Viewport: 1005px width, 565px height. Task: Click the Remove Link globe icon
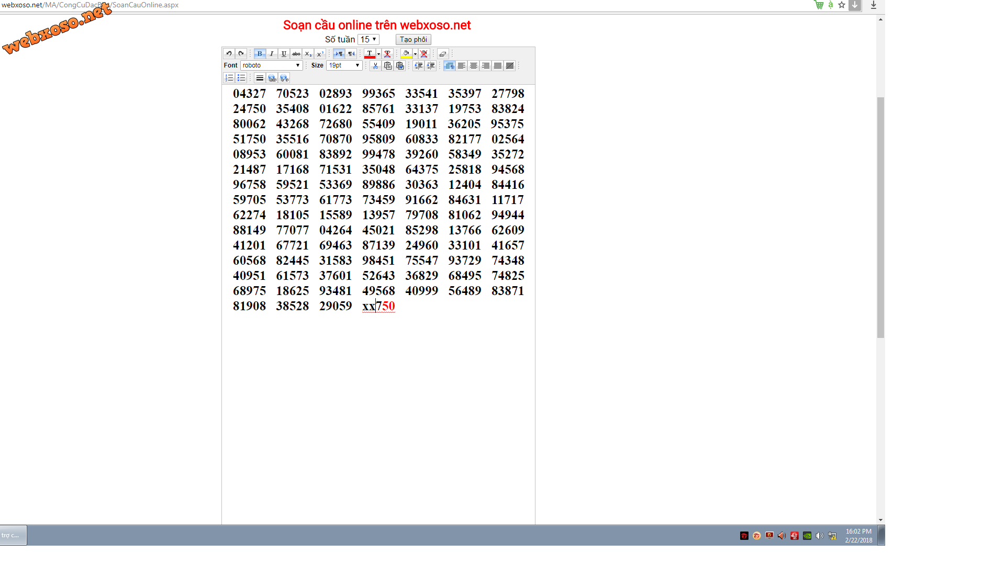click(x=284, y=78)
